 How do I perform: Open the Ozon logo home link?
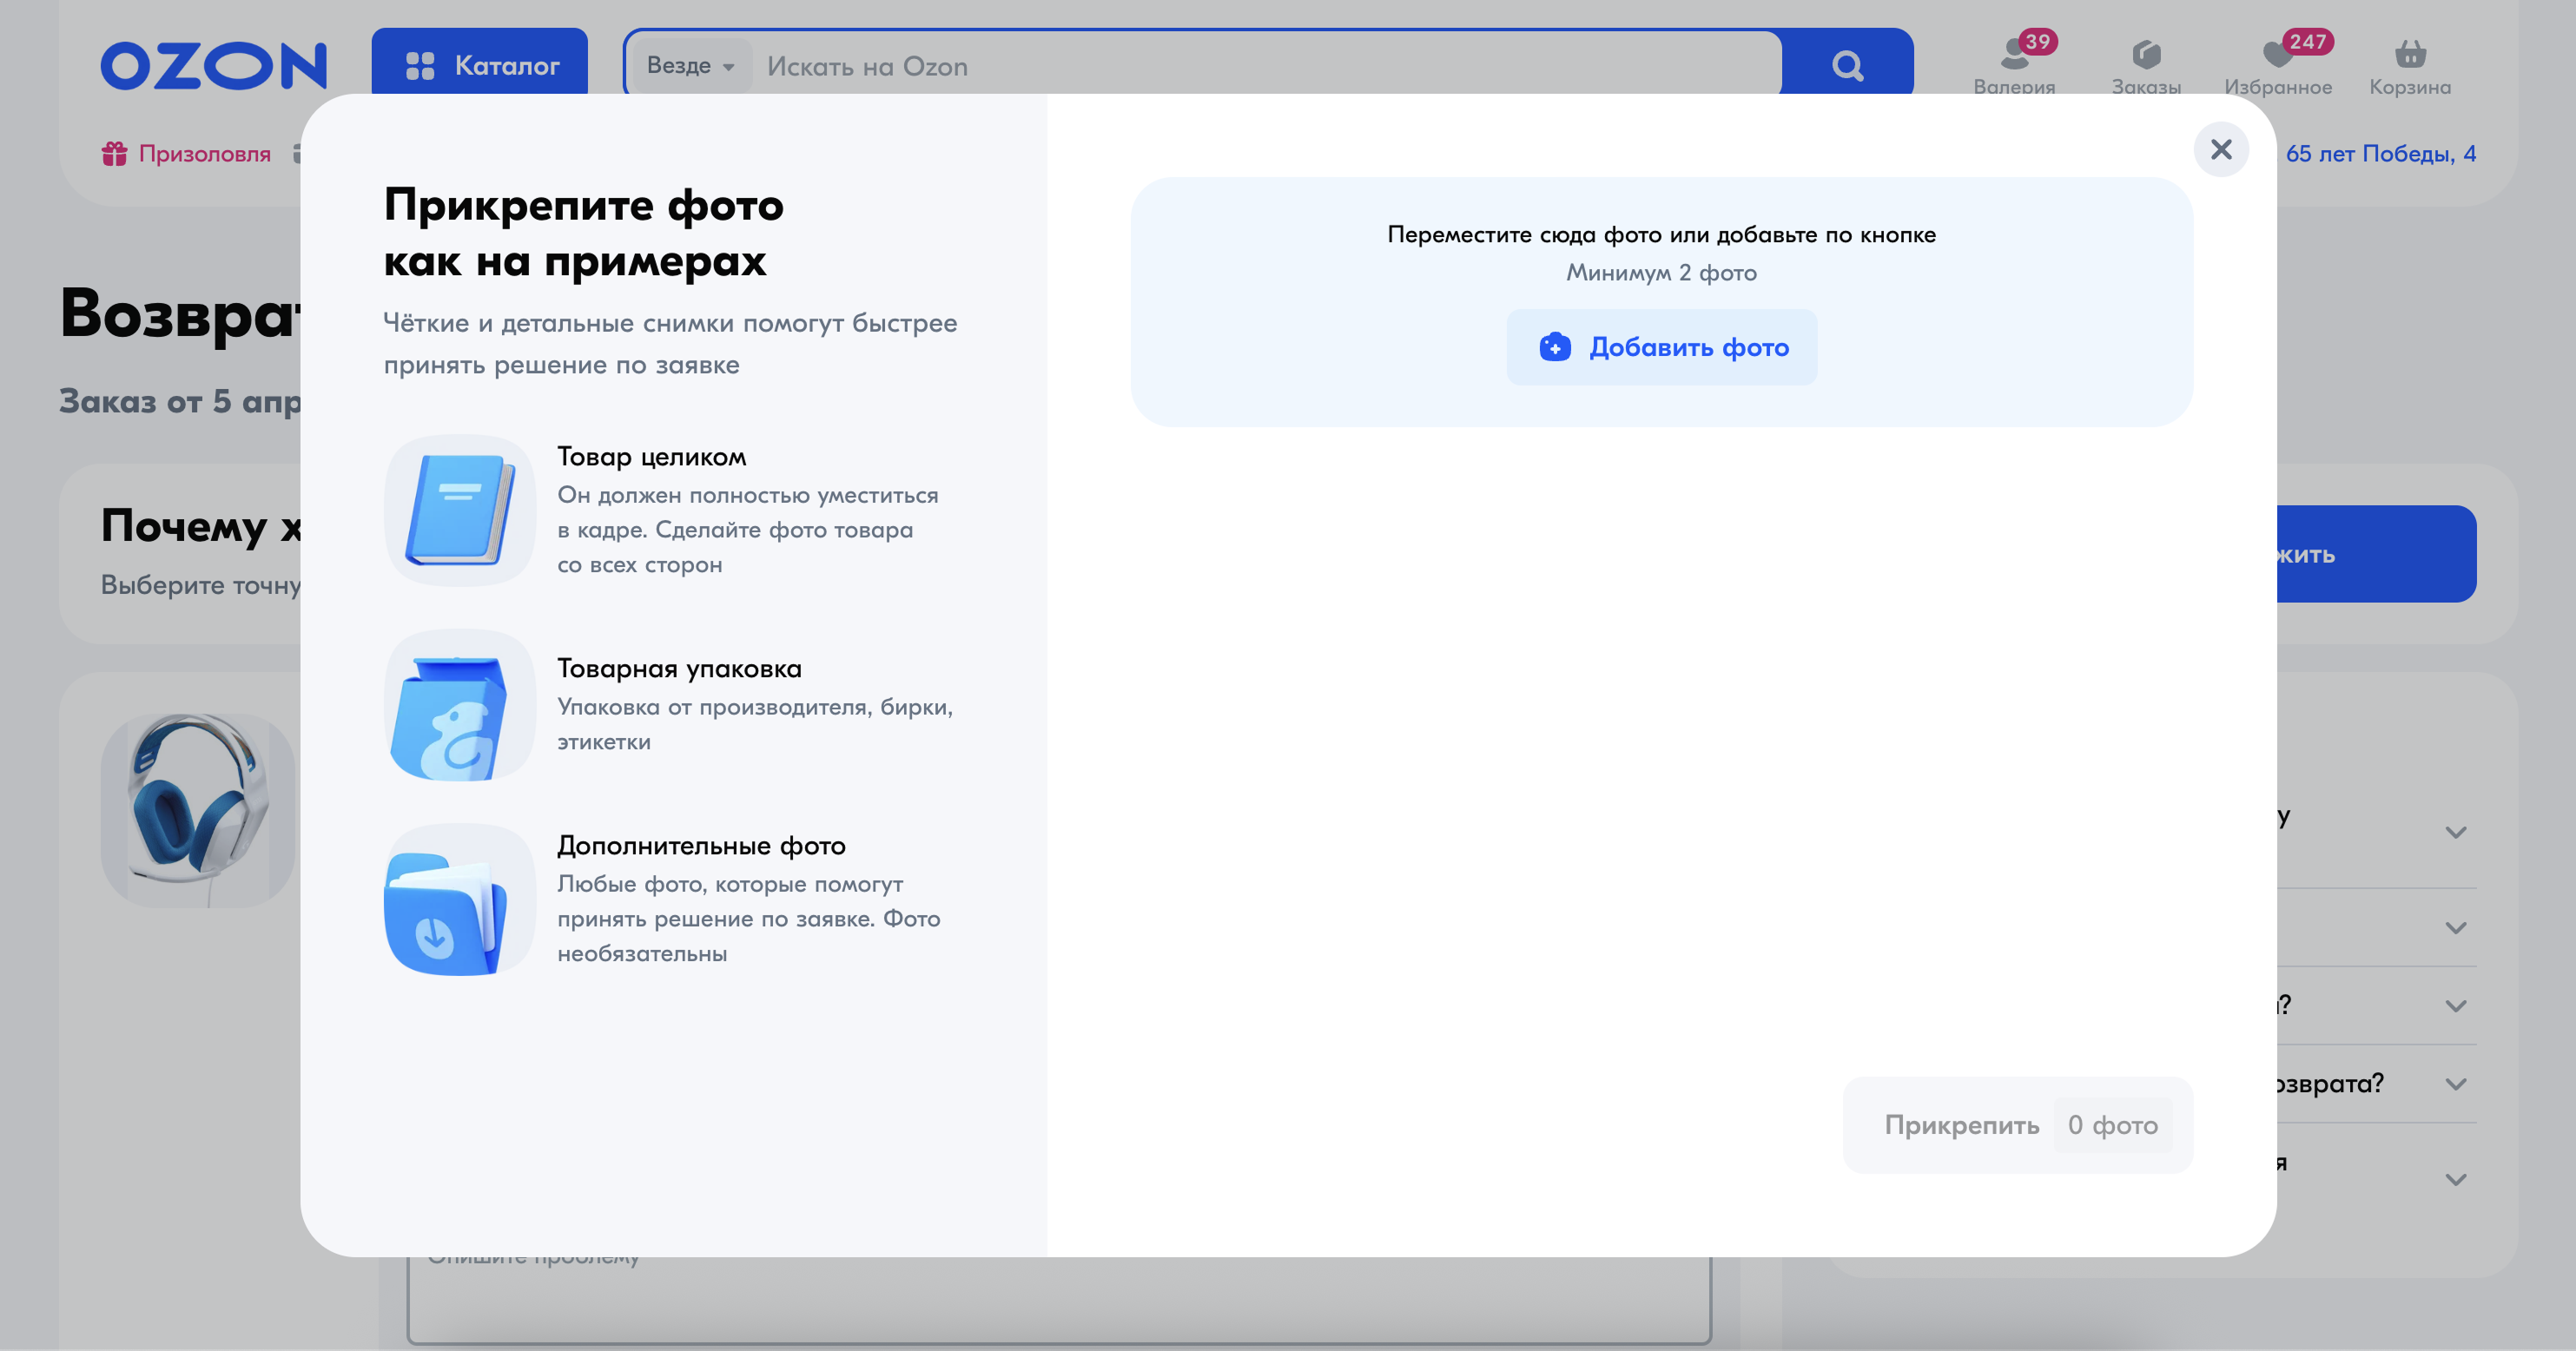pos(214,66)
